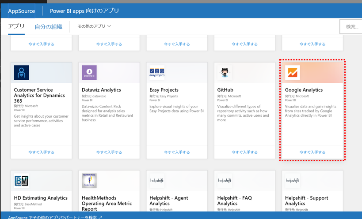Get Easy Projects via 今すぐ入手する
362x219 pixels.
(177, 152)
